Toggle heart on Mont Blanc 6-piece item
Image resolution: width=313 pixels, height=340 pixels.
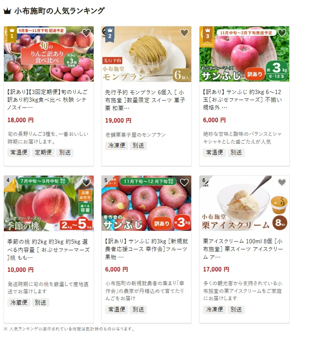click(184, 33)
